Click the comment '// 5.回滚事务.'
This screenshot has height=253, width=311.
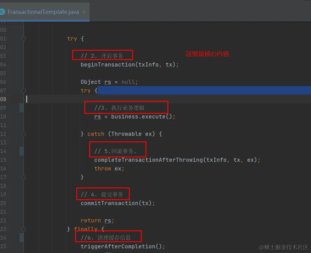pyautogui.click(x=115, y=151)
